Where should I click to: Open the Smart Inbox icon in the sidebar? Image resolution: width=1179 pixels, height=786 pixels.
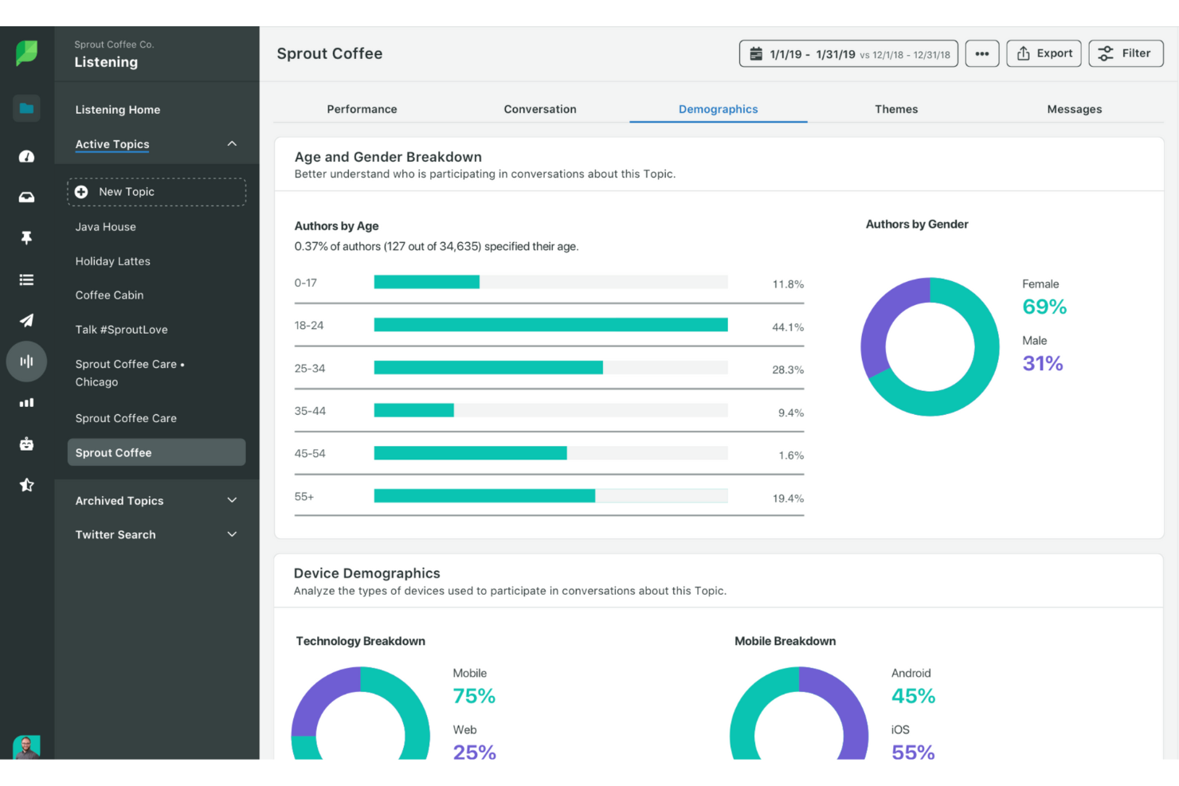[26, 196]
